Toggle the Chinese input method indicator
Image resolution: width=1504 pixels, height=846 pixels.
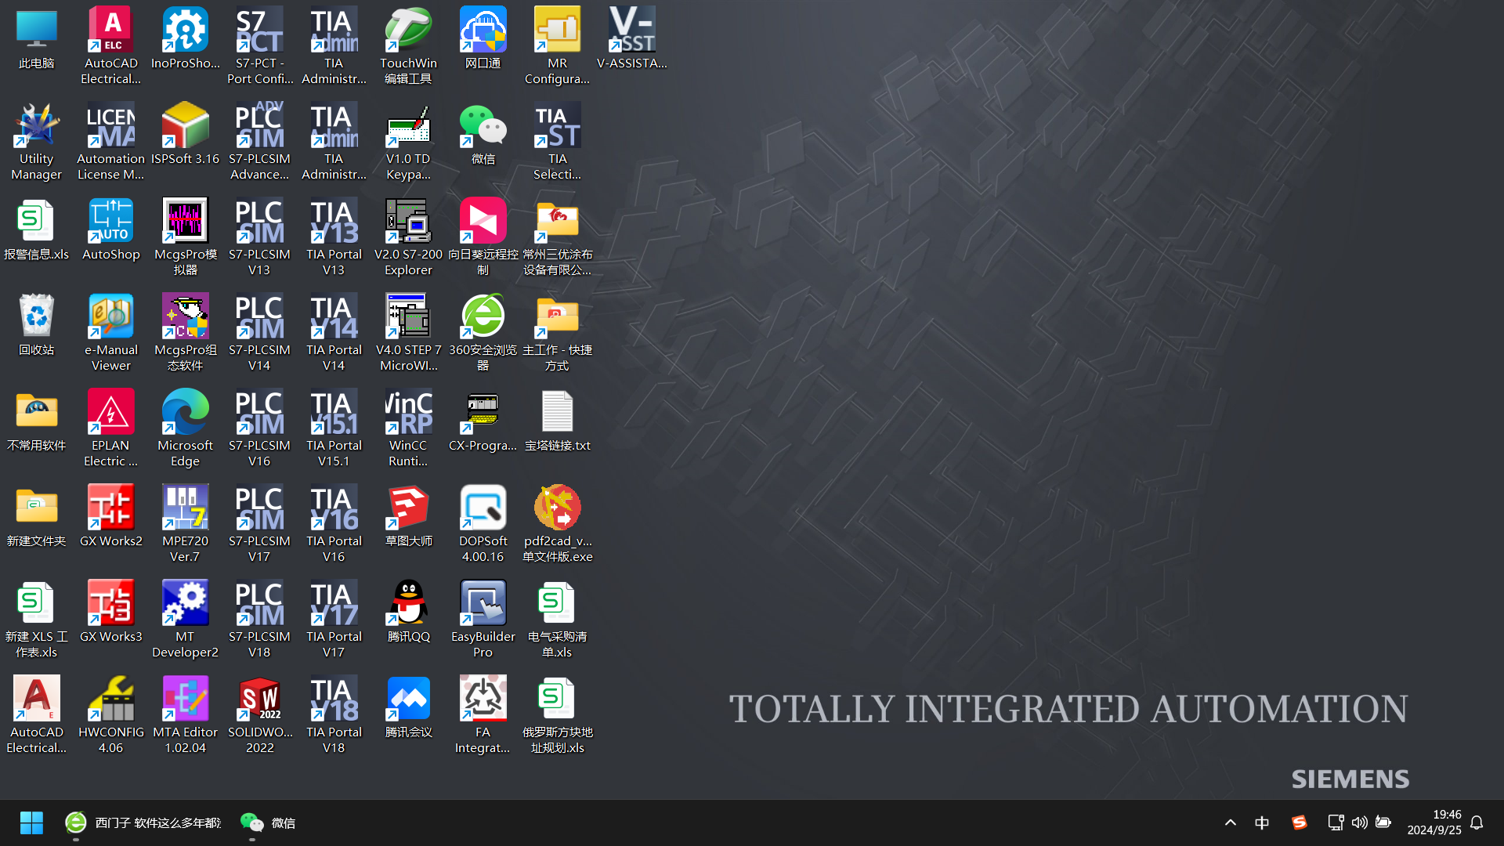coord(1262,822)
